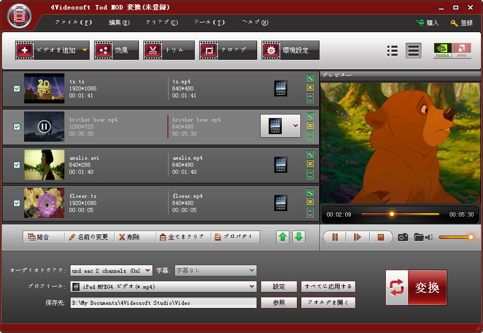The width and height of the screenshot is (483, 333).
Task: Stop the preview playback
Action: pyautogui.click(x=381, y=237)
